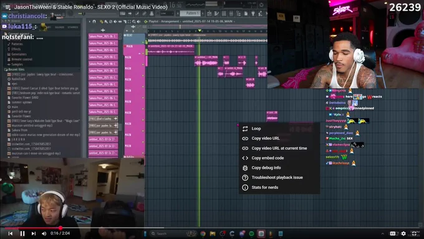
Task: Open the Playlist view icon
Action: pos(210,13)
